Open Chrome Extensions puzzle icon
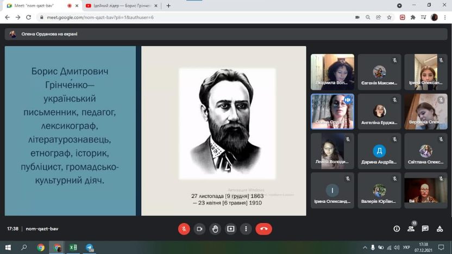452x254 pixels. tap(413, 17)
